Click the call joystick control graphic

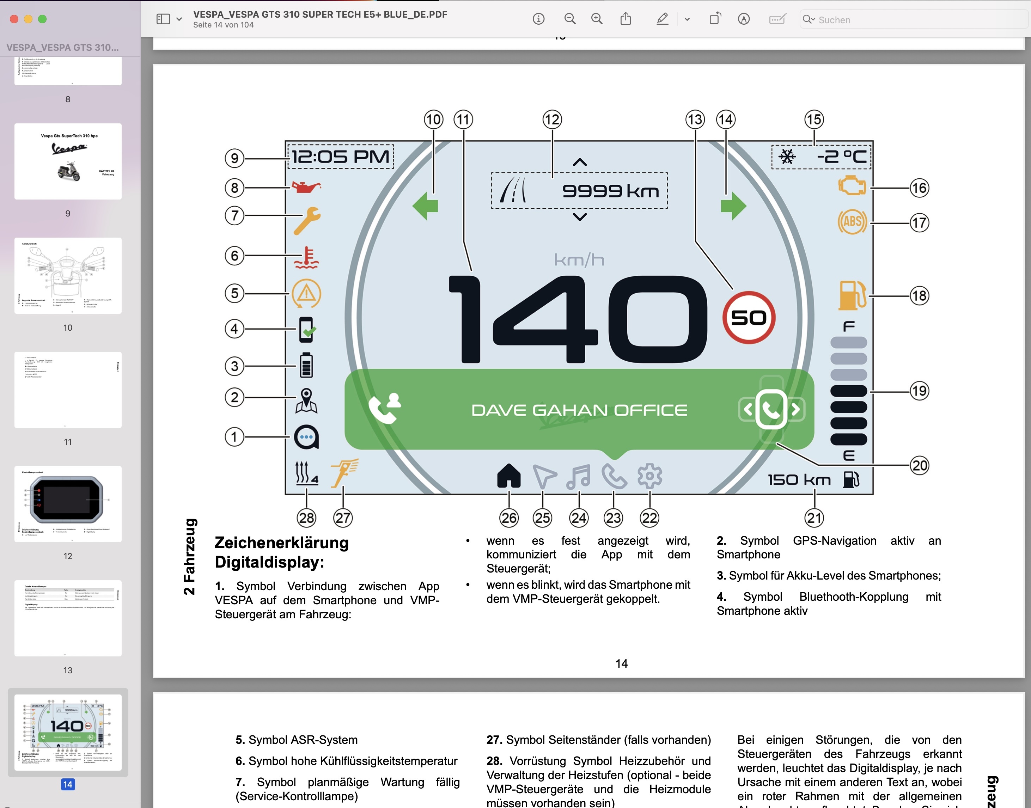(772, 409)
